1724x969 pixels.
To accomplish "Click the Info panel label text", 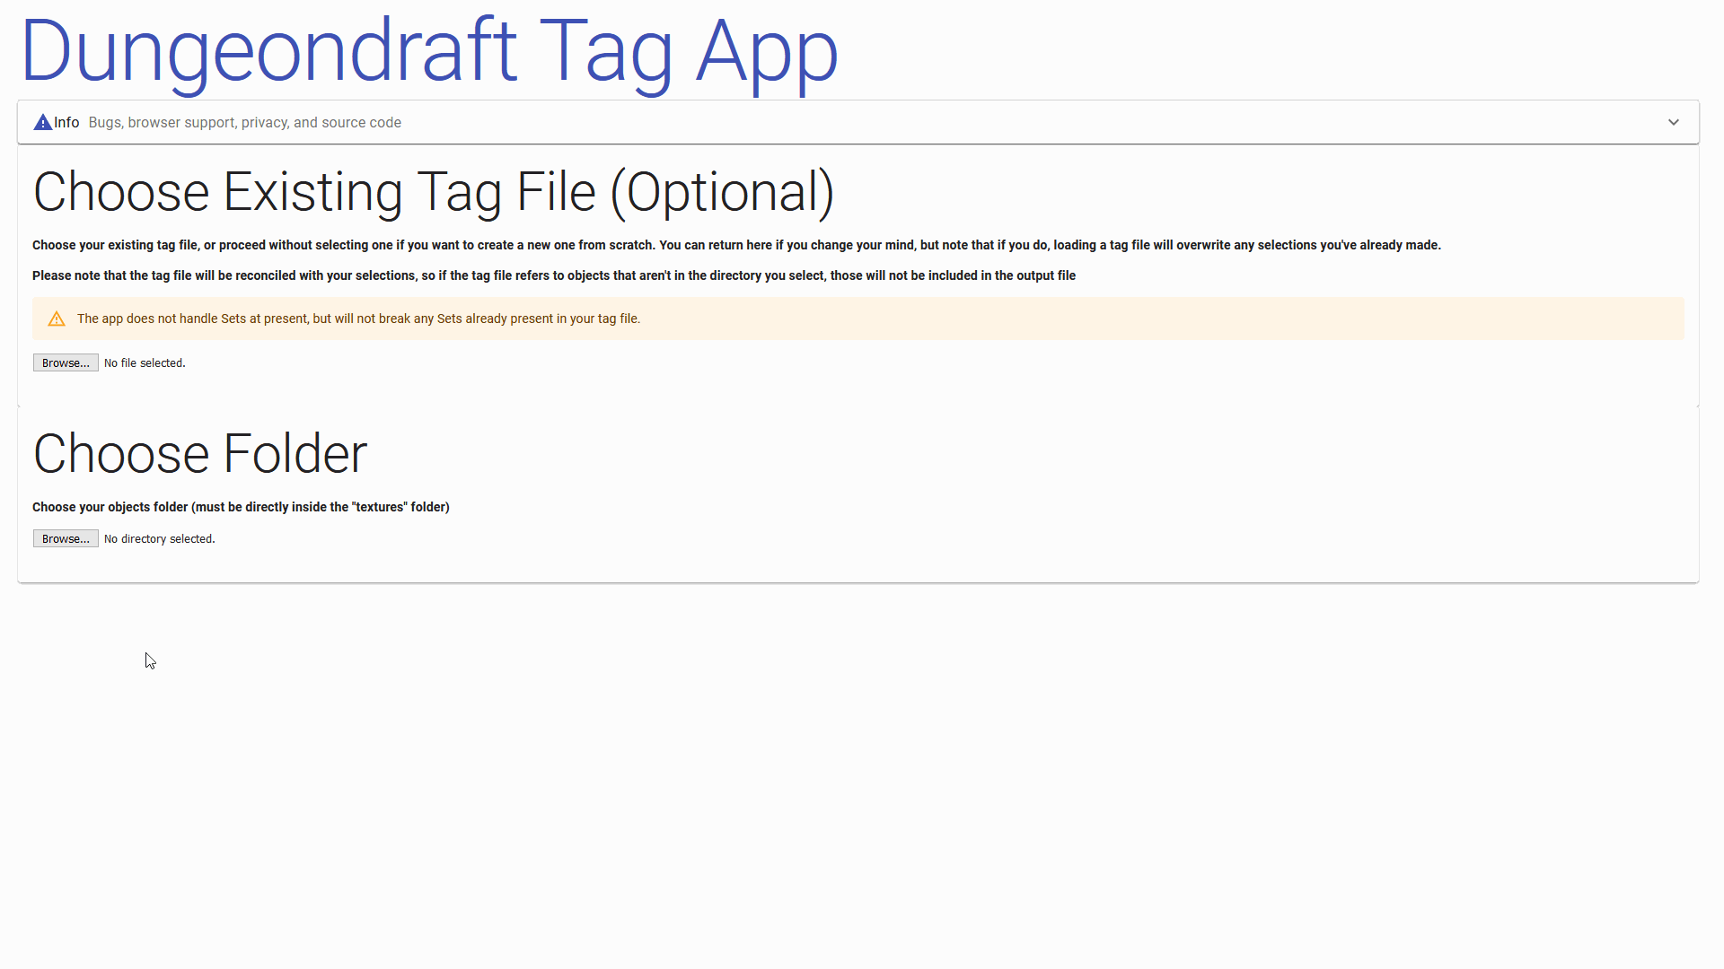I will (x=66, y=123).
